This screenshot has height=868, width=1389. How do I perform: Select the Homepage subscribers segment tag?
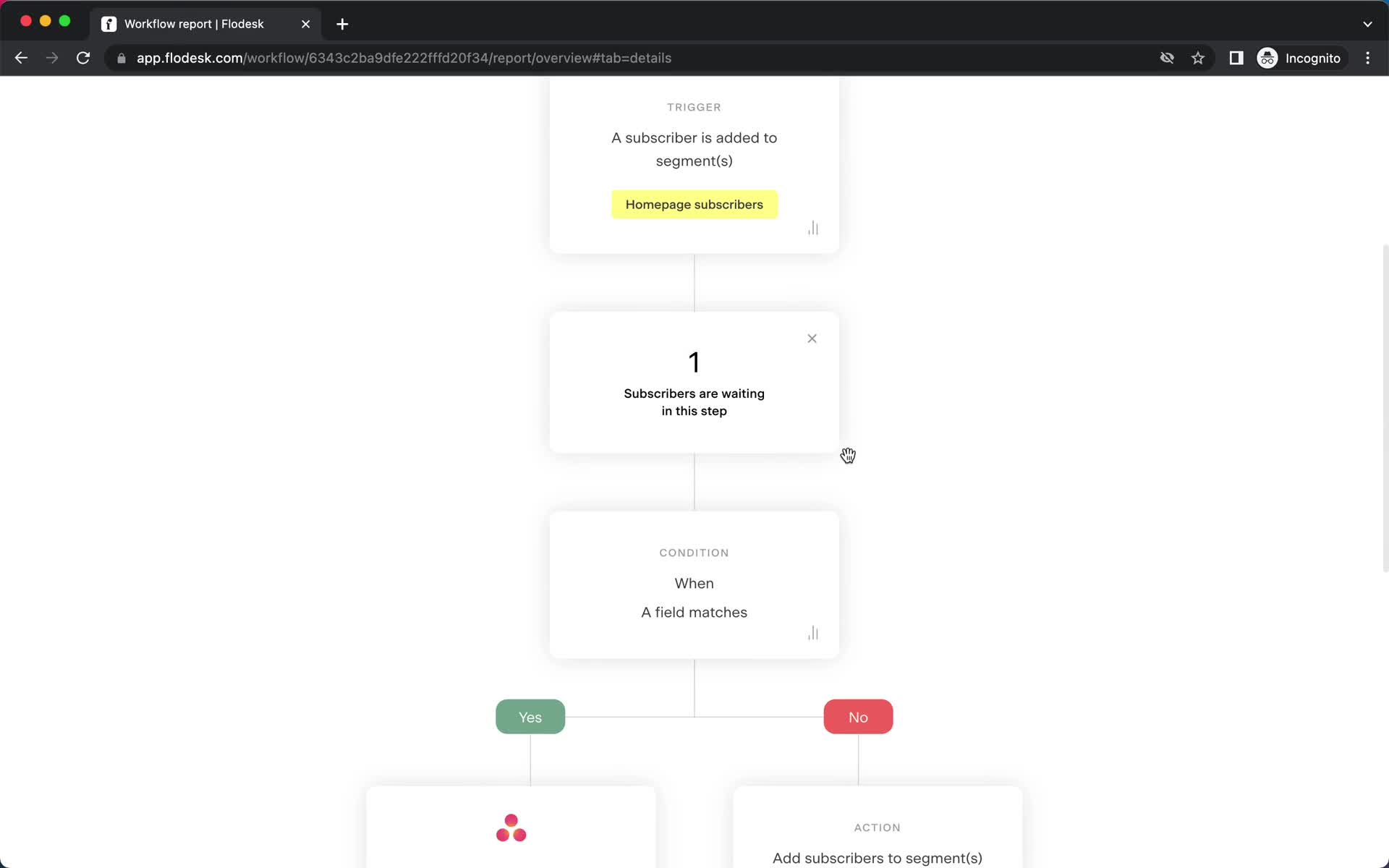tap(694, 204)
